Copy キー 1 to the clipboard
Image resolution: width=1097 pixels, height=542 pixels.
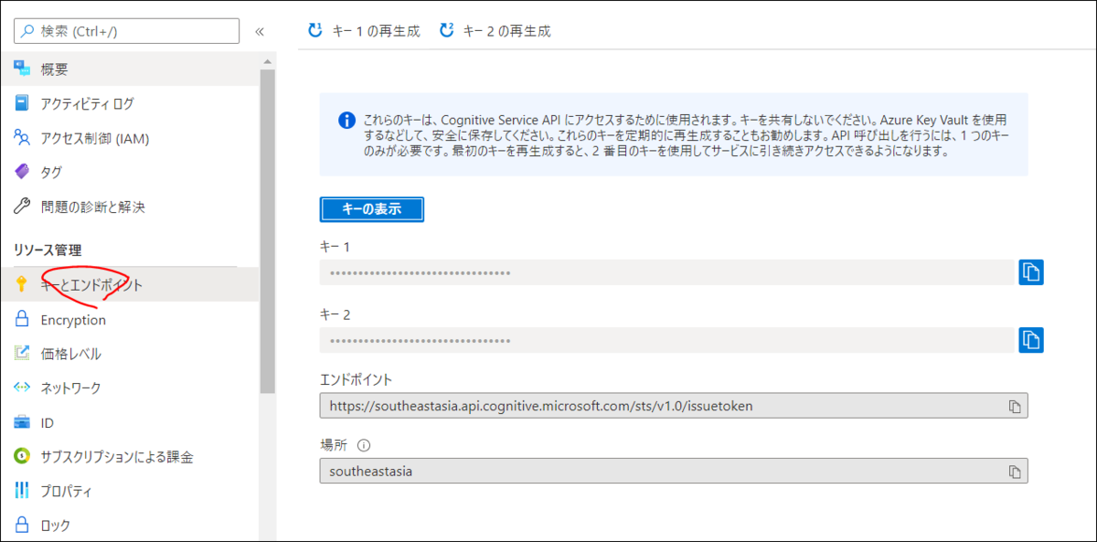point(1031,271)
